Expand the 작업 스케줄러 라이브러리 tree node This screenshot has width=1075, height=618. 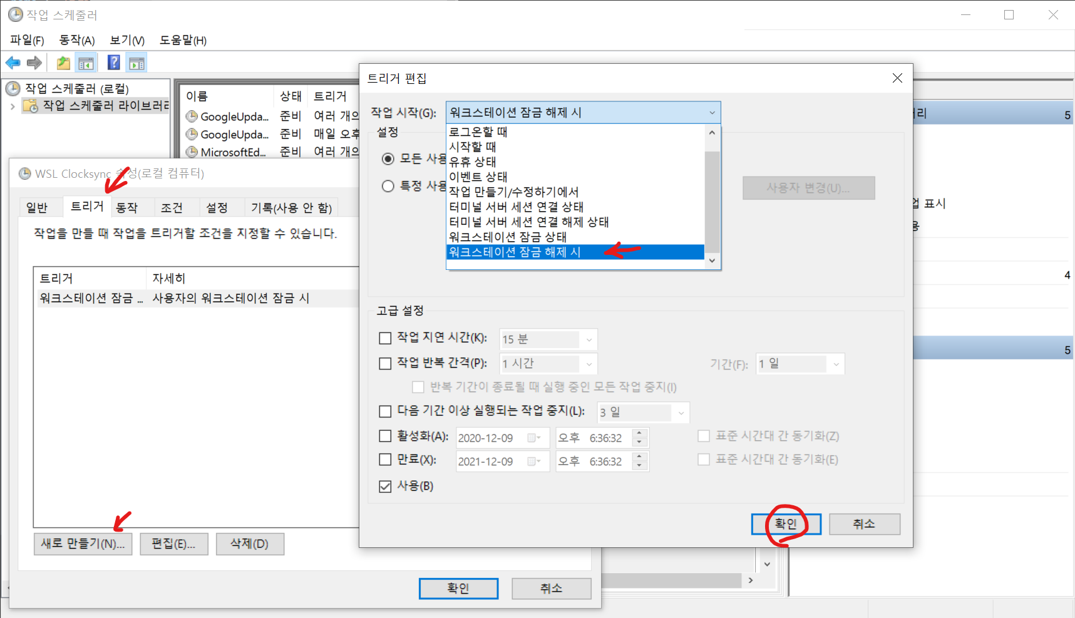(x=13, y=106)
